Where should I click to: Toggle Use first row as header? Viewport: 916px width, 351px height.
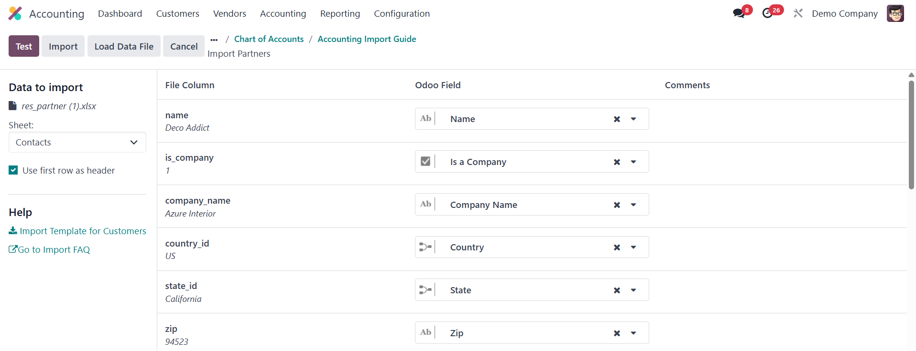(x=13, y=170)
